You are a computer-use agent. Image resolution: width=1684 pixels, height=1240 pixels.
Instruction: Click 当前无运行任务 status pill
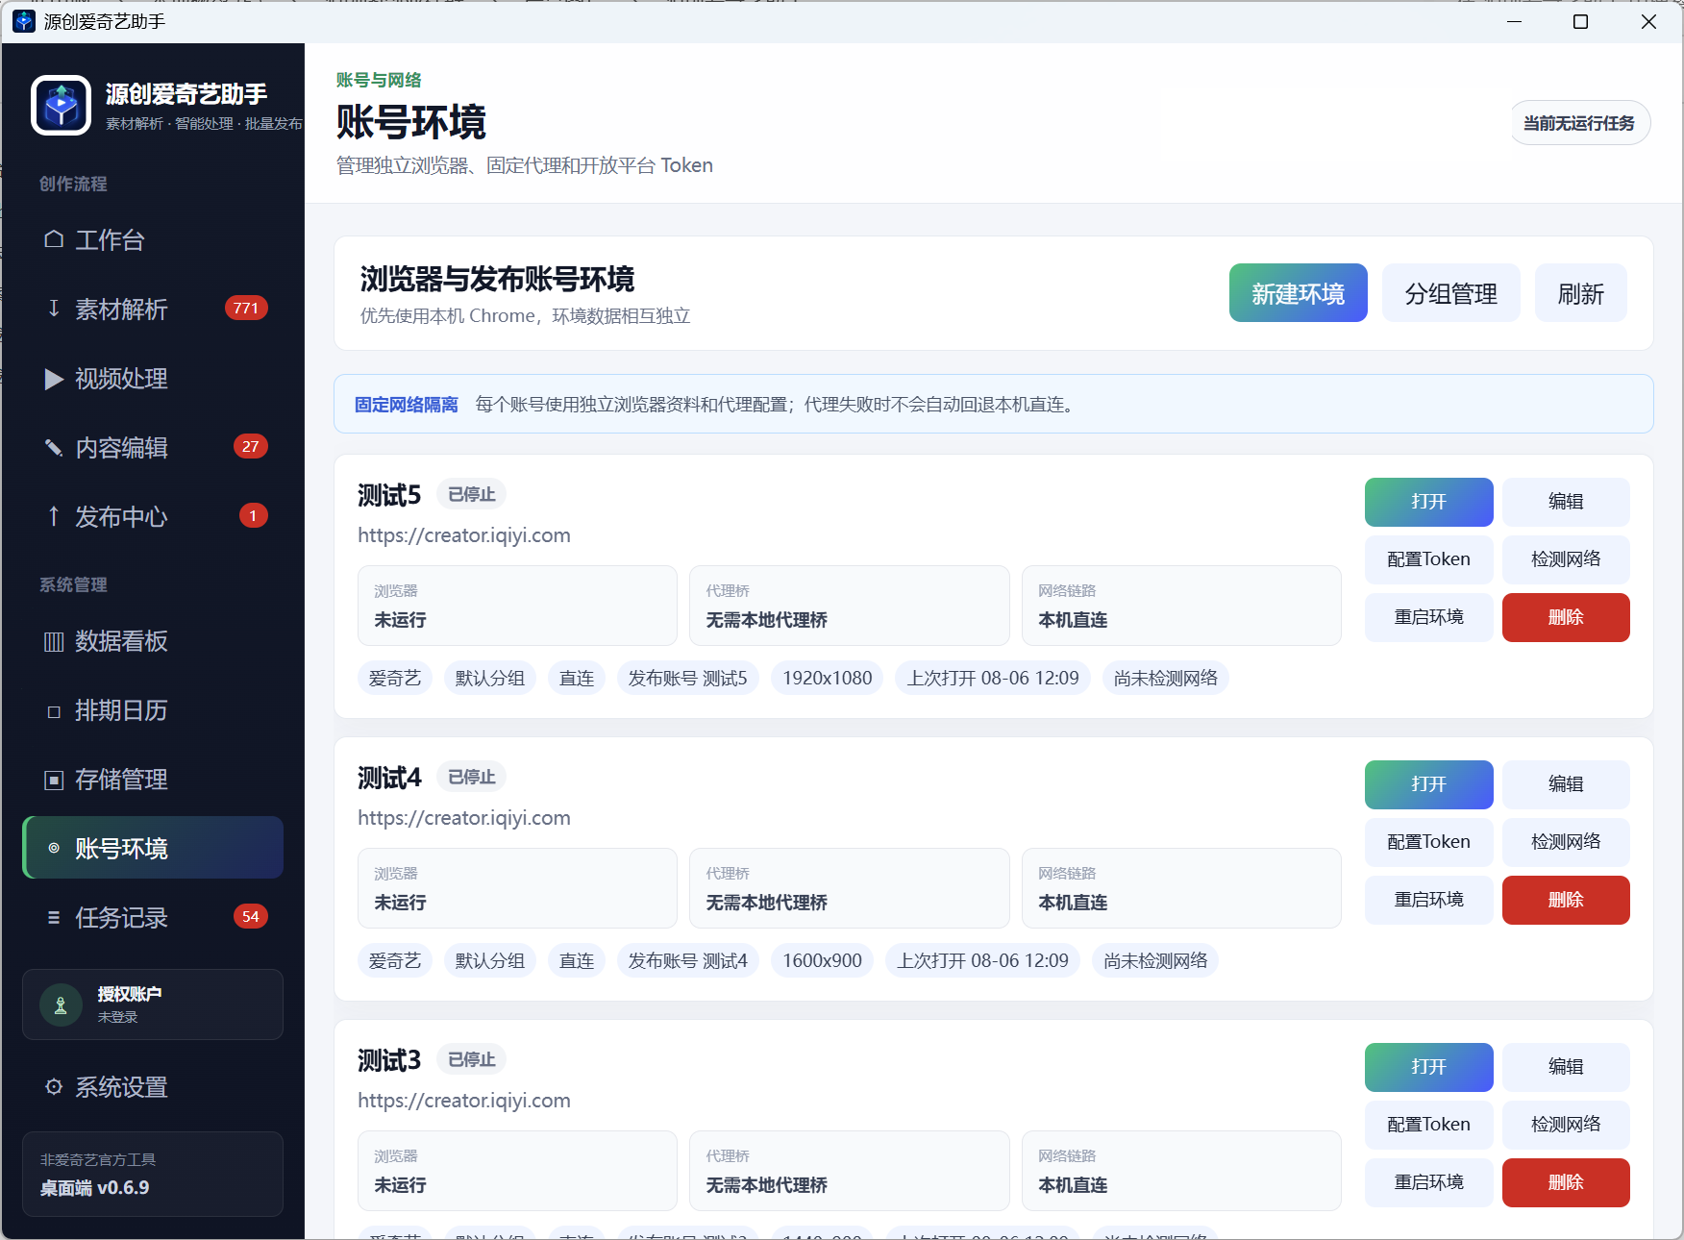click(x=1579, y=123)
